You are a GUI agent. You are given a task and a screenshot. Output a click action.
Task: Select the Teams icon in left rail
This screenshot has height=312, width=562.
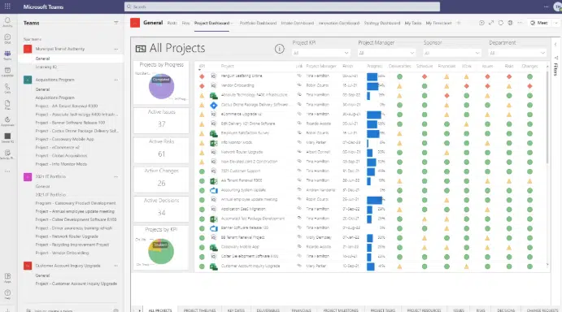click(x=7, y=55)
